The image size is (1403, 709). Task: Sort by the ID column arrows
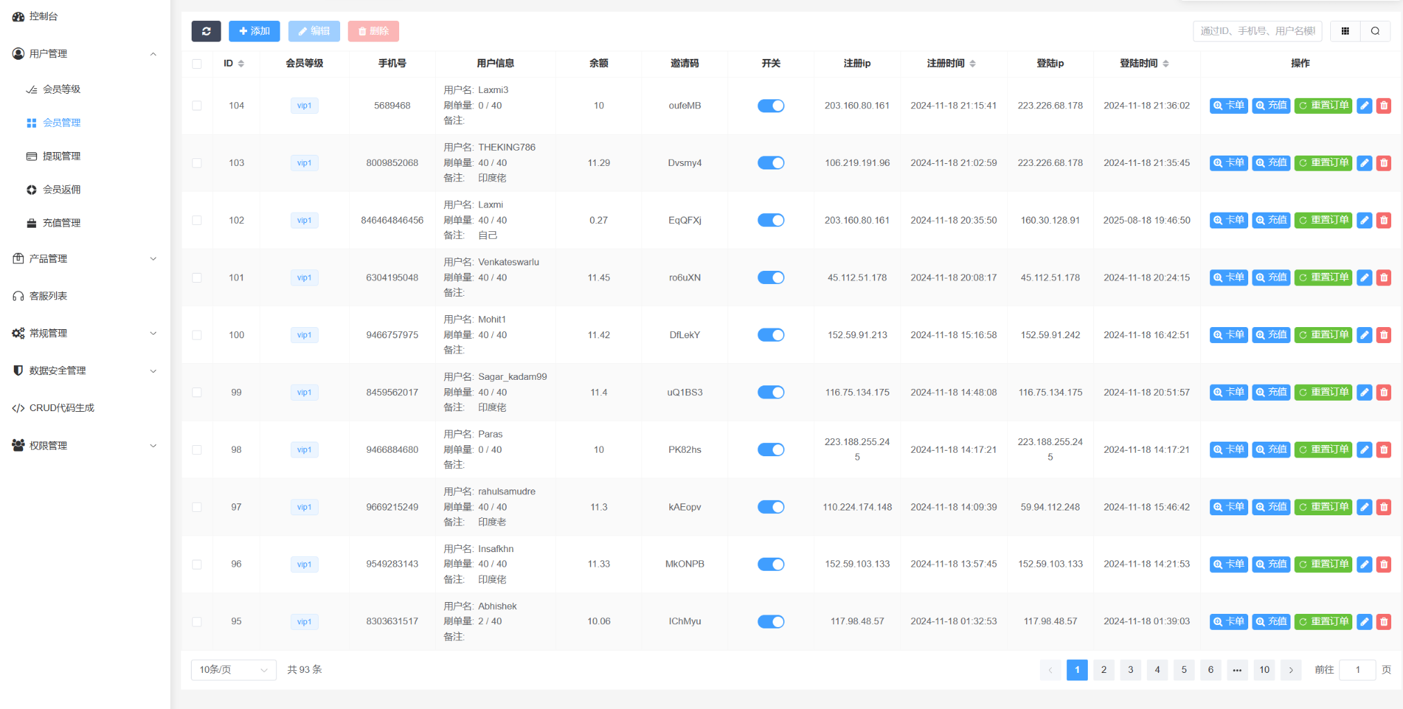pos(241,64)
